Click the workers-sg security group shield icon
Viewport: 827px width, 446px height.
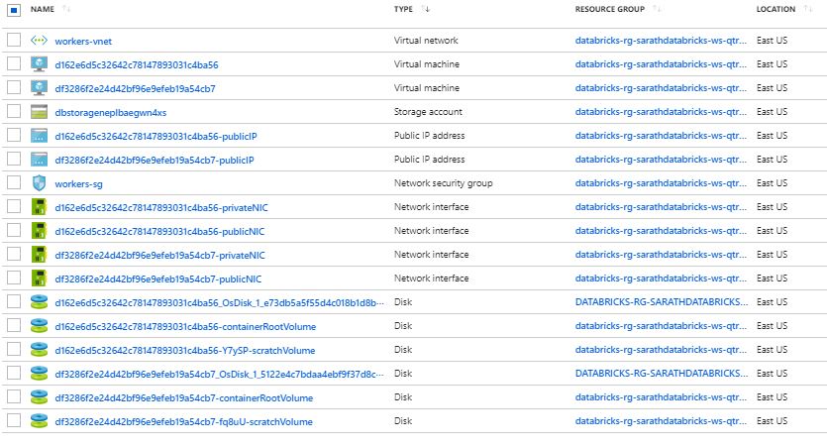click(x=40, y=183)
